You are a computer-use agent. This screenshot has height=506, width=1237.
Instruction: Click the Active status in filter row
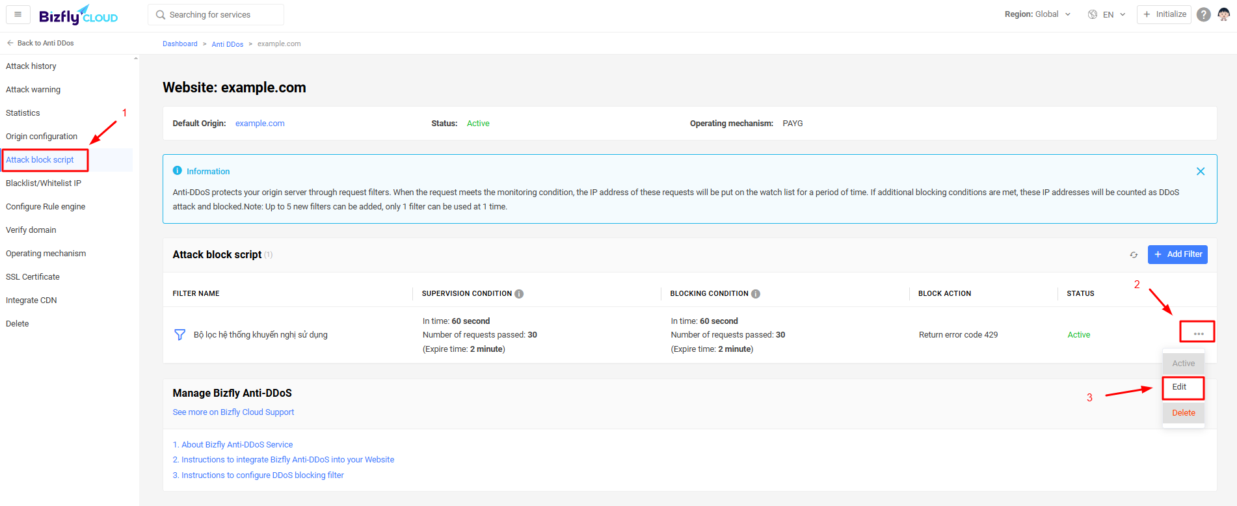click(1079, 335)
